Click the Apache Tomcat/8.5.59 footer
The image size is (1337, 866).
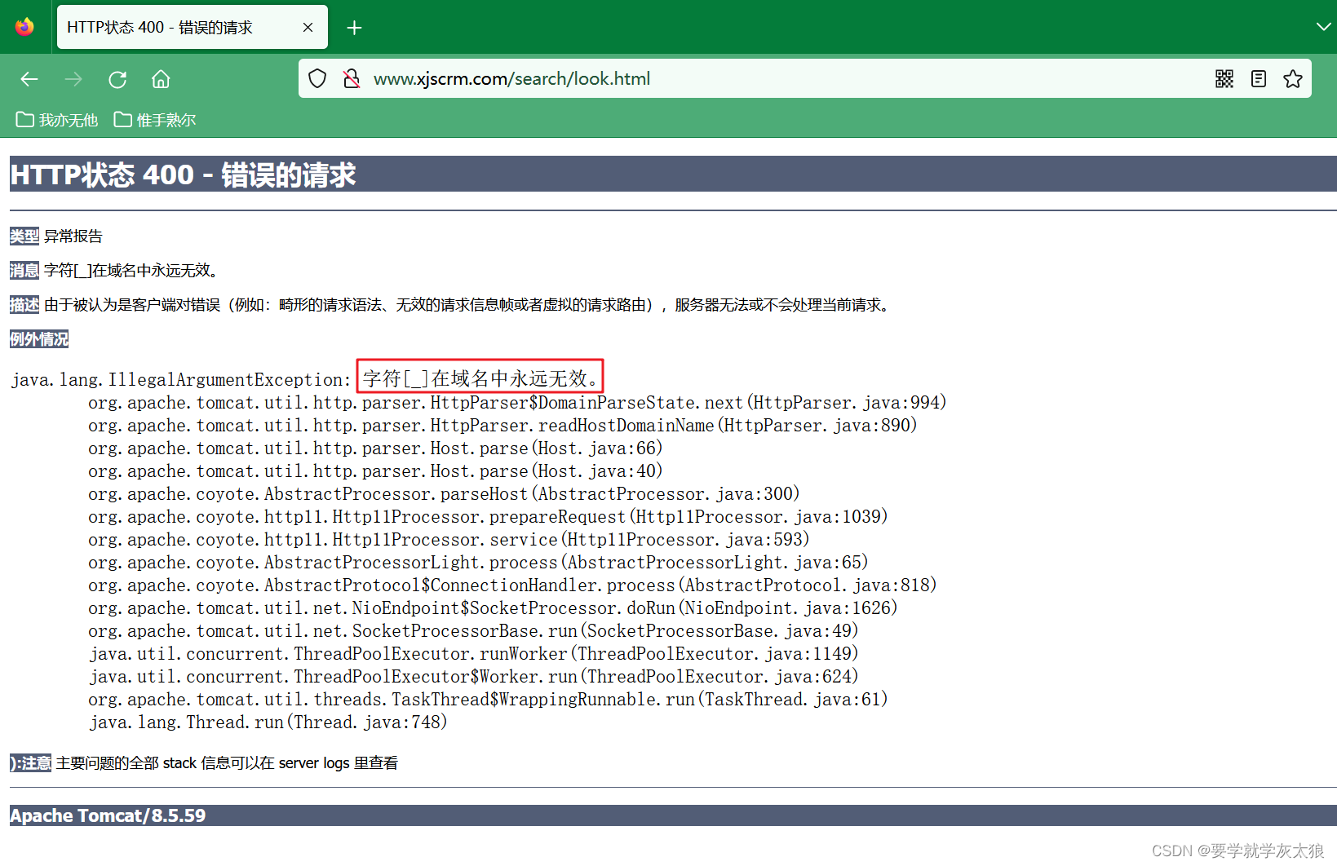point(108,815)
